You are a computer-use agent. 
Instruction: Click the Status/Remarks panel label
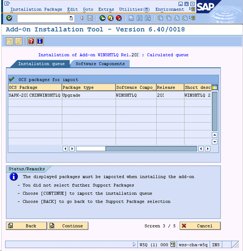[x=26, y=169]
